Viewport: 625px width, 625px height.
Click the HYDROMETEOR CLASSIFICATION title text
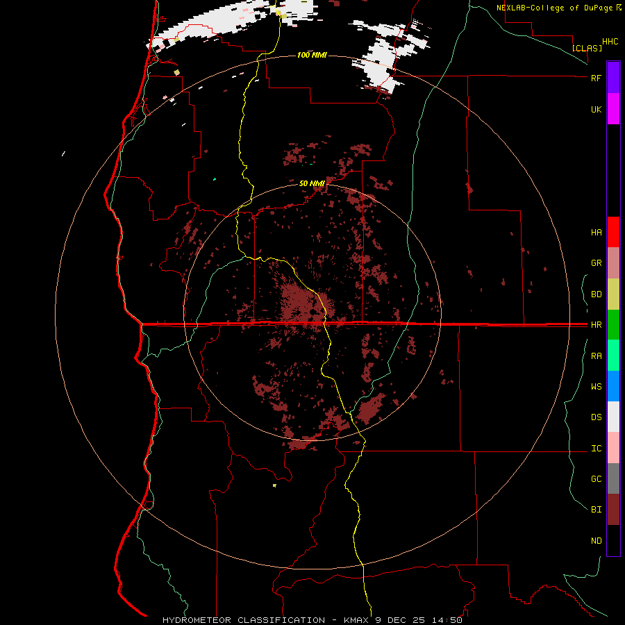pyautogui.click(x=244, y=620)
